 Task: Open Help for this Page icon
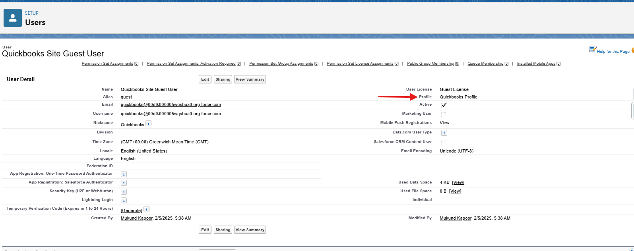click(593, 49)
